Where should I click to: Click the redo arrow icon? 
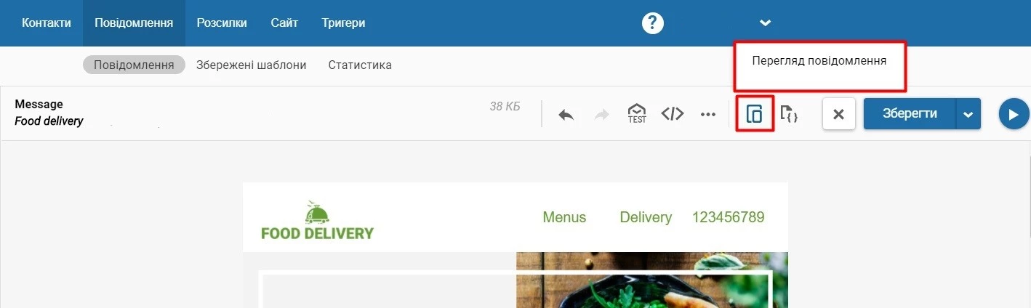click(602, 114)
